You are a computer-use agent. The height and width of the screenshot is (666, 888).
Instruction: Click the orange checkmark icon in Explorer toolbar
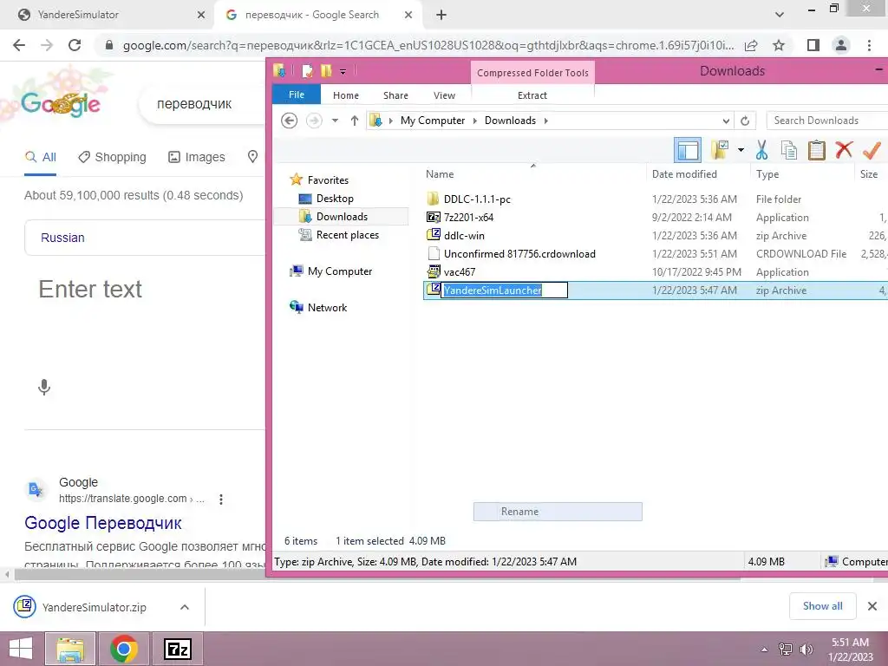872,150
